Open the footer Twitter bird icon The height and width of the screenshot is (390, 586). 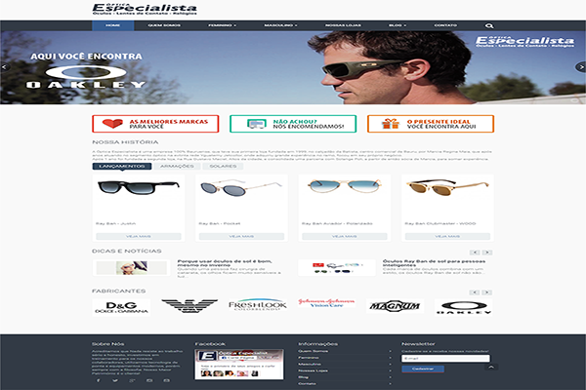pos(115,380)
